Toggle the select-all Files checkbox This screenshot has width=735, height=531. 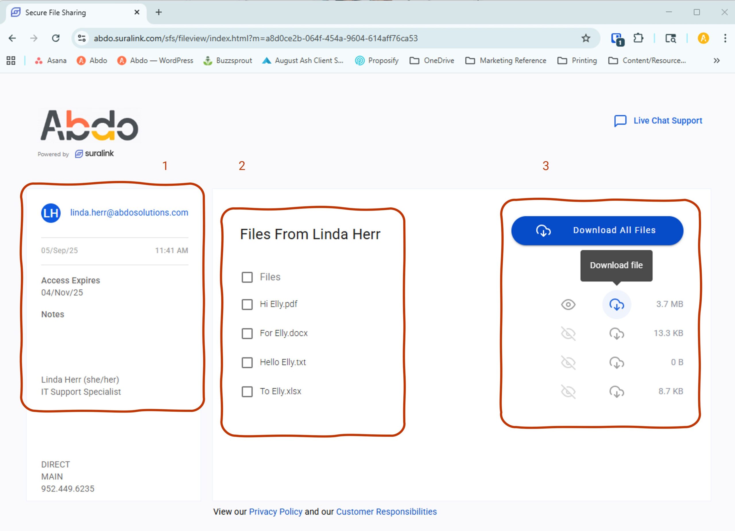pyautogui.click(x=247, y=277)
